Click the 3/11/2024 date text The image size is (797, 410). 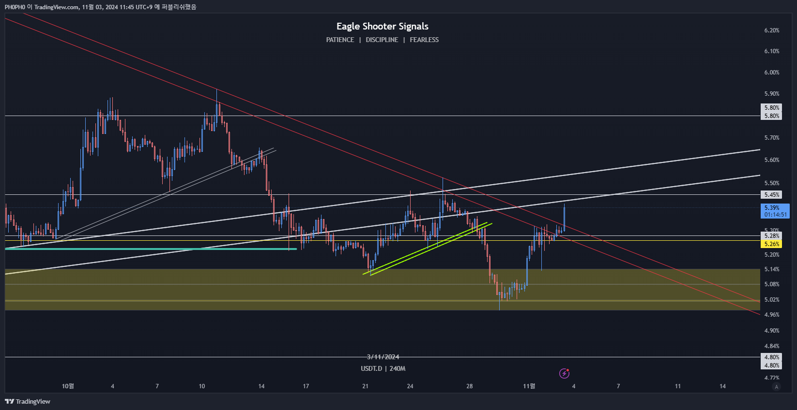[x=383, y=357]
